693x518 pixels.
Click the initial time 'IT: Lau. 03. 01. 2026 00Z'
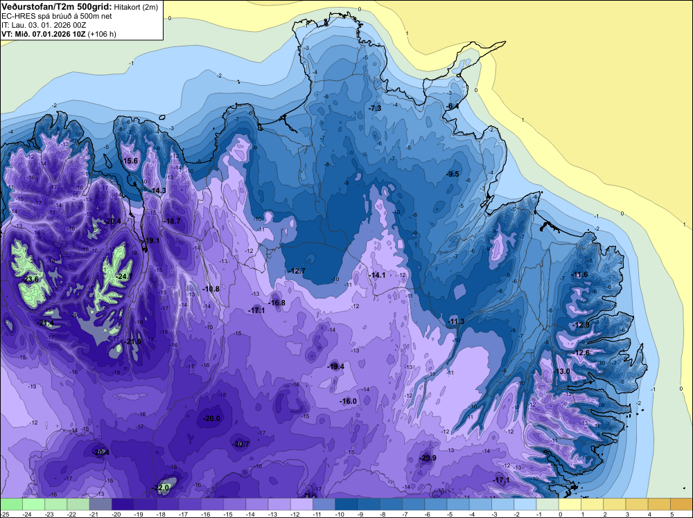44,25
